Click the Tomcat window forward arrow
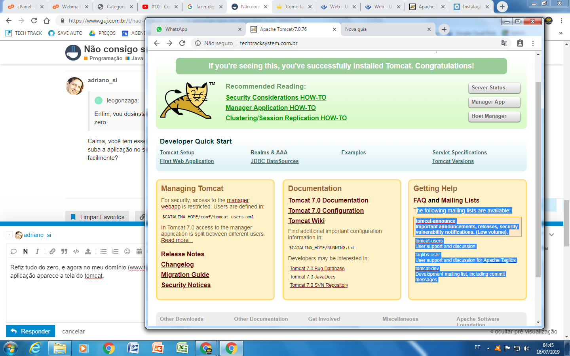Viewport: 570px width, 356px height. click(169, 43)
